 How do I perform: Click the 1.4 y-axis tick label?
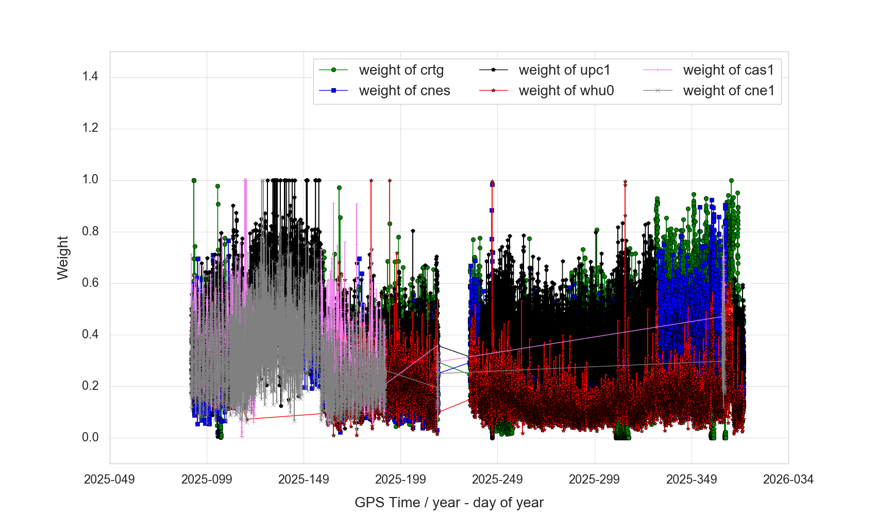(x=90, y=77)
